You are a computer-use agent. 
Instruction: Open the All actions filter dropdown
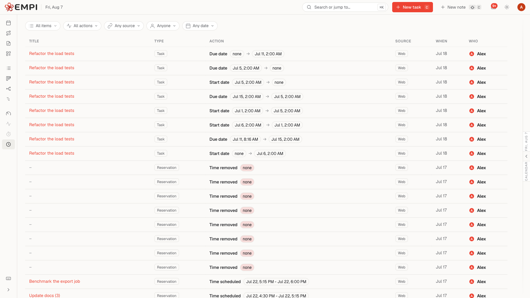[x=82, y=26]
